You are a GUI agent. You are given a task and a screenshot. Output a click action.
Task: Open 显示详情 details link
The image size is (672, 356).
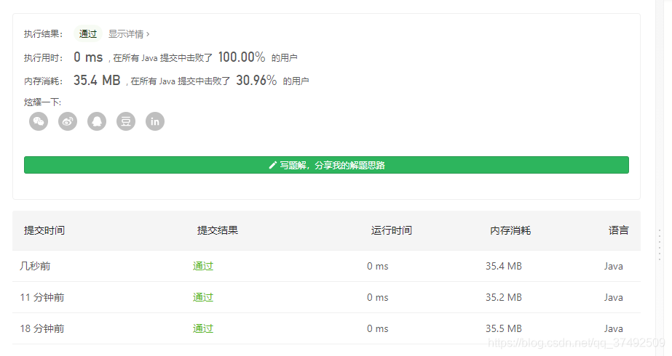(x=129, y=34)
